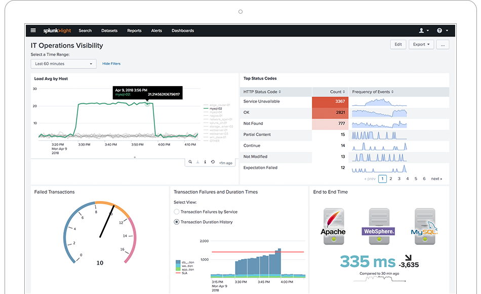The image size is (481, 294).
Task: Click the Failed Transactions gauge needle
Action: pyautogui.click(x=107, y=221)
